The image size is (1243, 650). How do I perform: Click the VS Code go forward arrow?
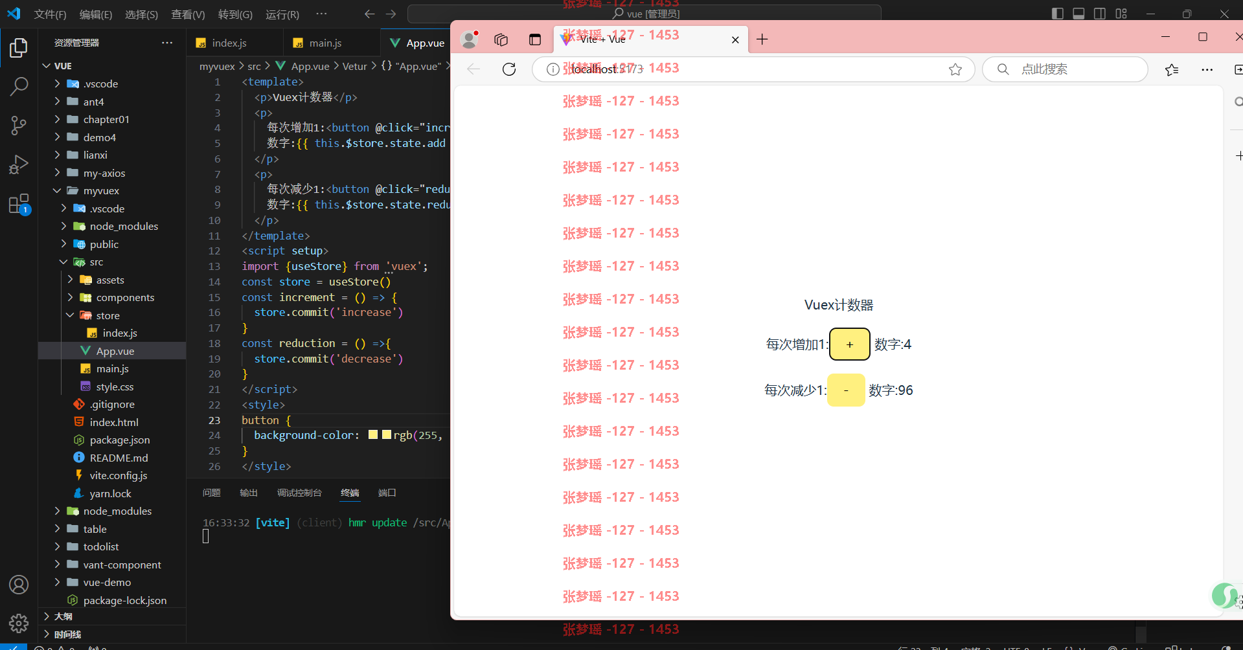click(x=391, y=14)
